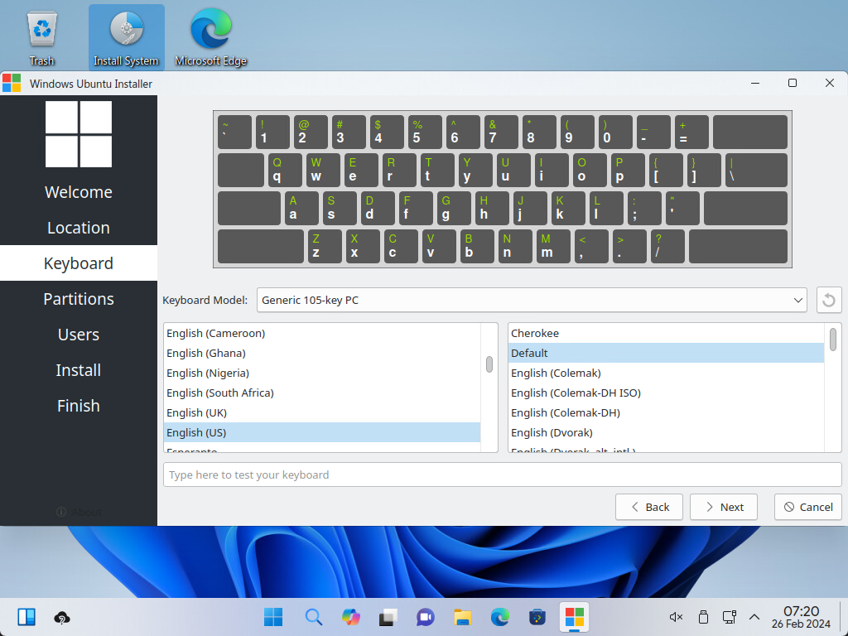Select English (UK) keyboard layout

(x=196, y=412)
